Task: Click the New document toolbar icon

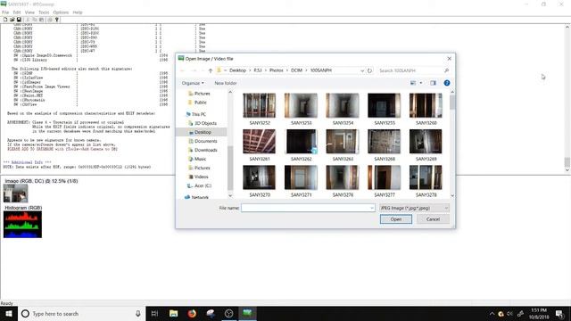Action: pos(5,20)
